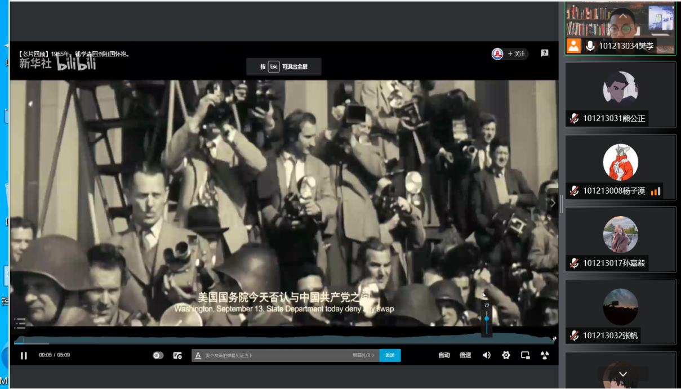Viewport: 681px width, 389px height.
Task: Open the uploader's avatar next to 关注
Action: click(497, 54)
